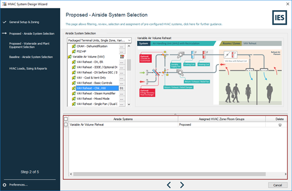
Task: Click the Cancel button
Action: pyautogui.click(x=277, y=185)
